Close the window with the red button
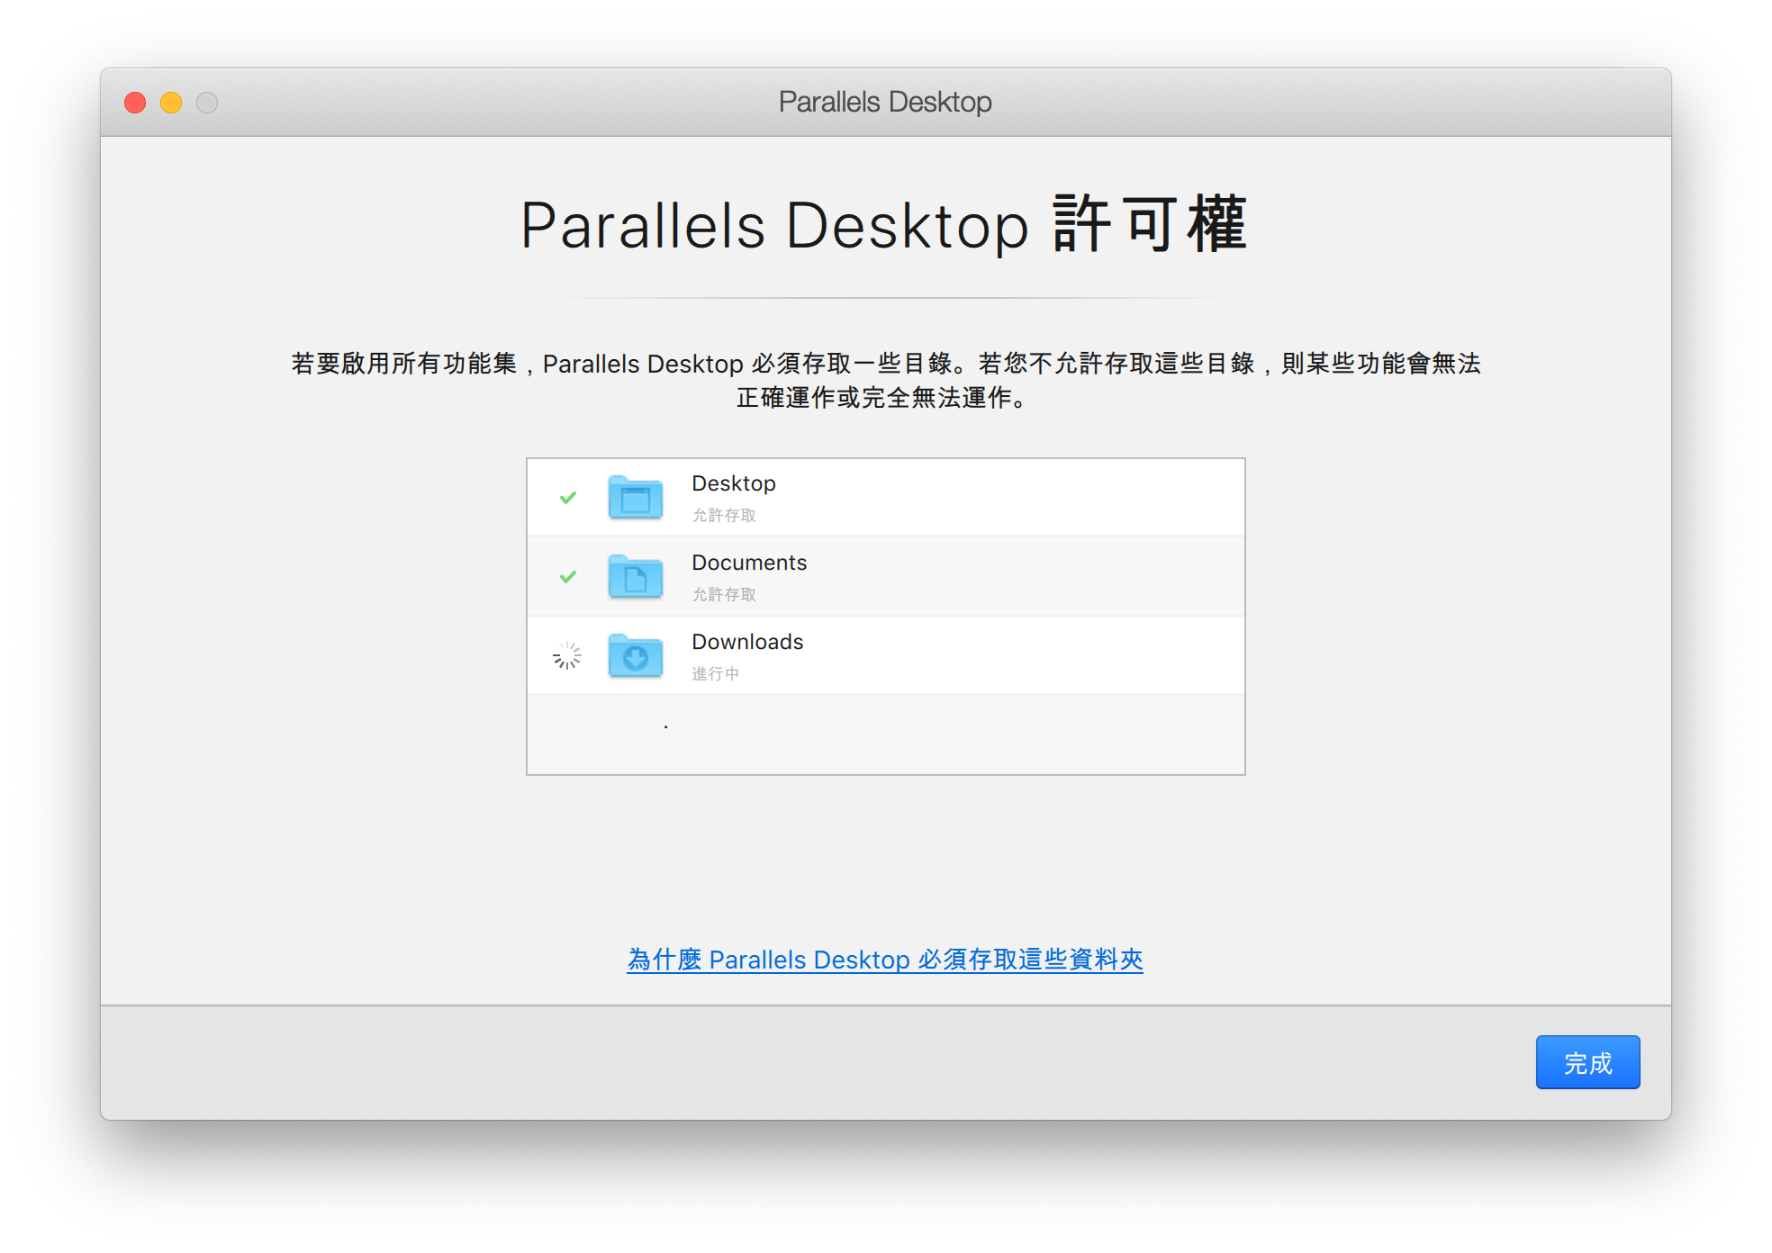 (135, 103)
